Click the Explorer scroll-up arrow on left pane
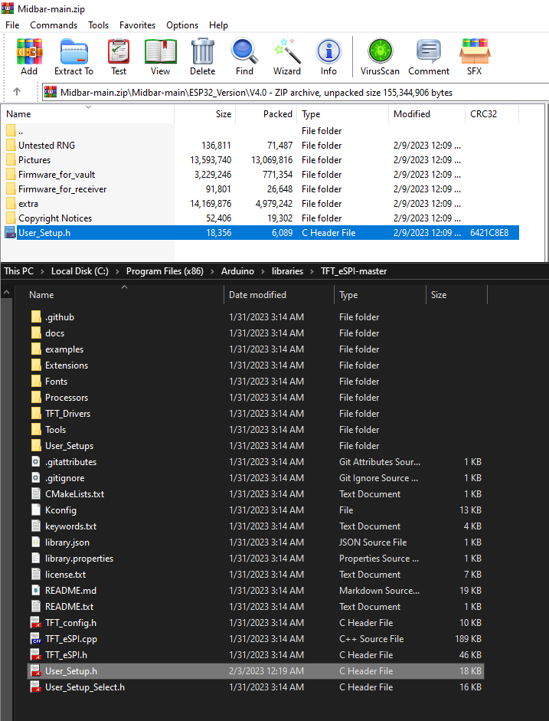 tap(6, 293)
